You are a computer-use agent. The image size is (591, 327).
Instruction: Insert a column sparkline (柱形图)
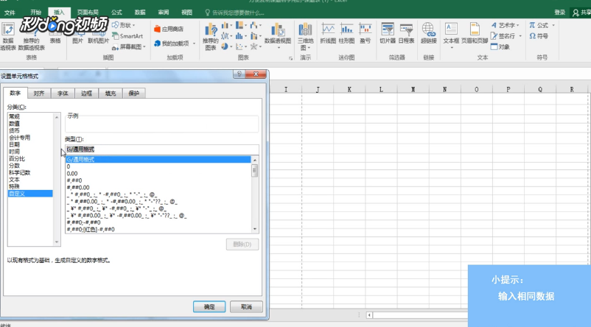tap(347, 33)
